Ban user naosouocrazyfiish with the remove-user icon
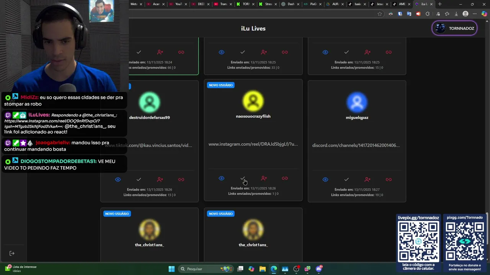Screen dimensions: 490x275 click(x=264, y=178)
